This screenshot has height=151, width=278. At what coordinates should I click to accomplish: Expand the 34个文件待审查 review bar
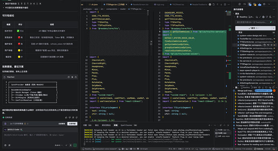coord(28,124)
